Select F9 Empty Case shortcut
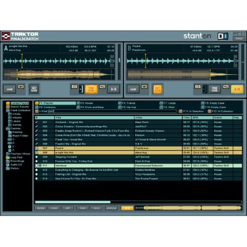The width and height of the screenshot is (247, 247). pos(212,103)
